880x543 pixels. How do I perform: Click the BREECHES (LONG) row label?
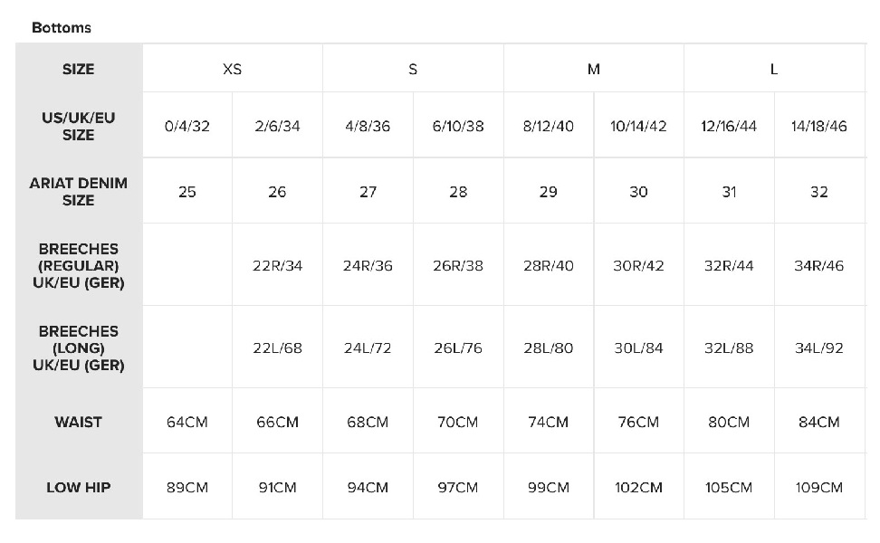pos(79,348)
